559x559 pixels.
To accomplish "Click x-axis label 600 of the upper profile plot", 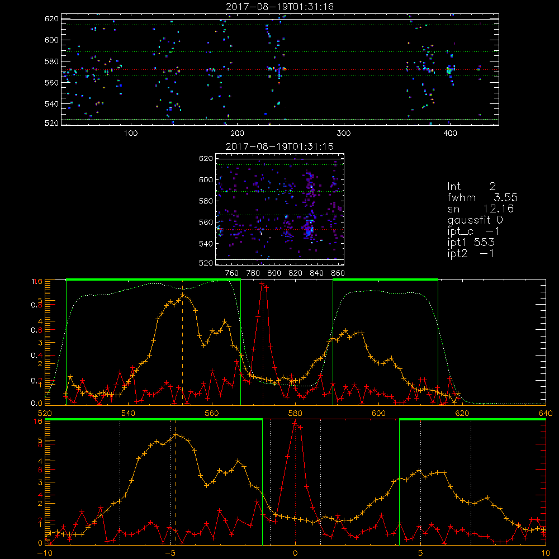I will coord(378,413).
